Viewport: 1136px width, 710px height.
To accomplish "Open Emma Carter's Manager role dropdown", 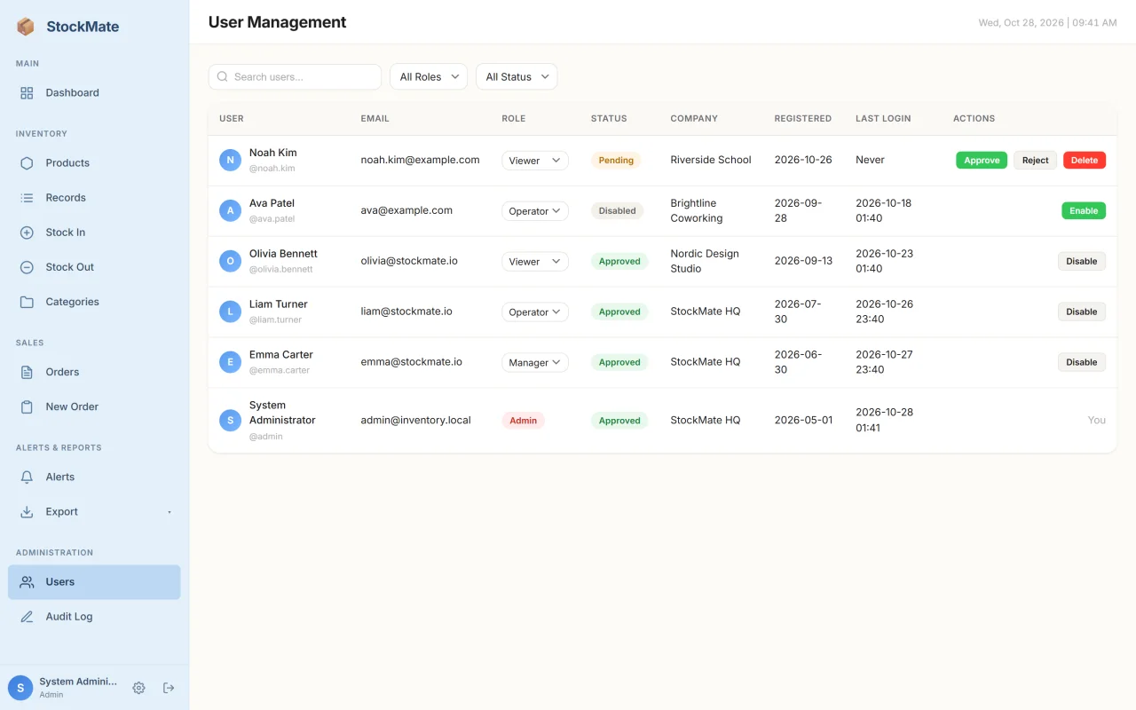I will (535, 362).
